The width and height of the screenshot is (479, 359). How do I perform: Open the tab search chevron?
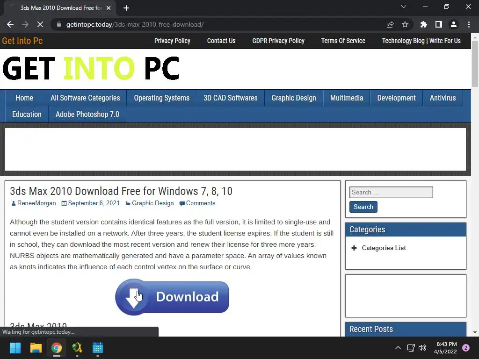coord(404,7)
